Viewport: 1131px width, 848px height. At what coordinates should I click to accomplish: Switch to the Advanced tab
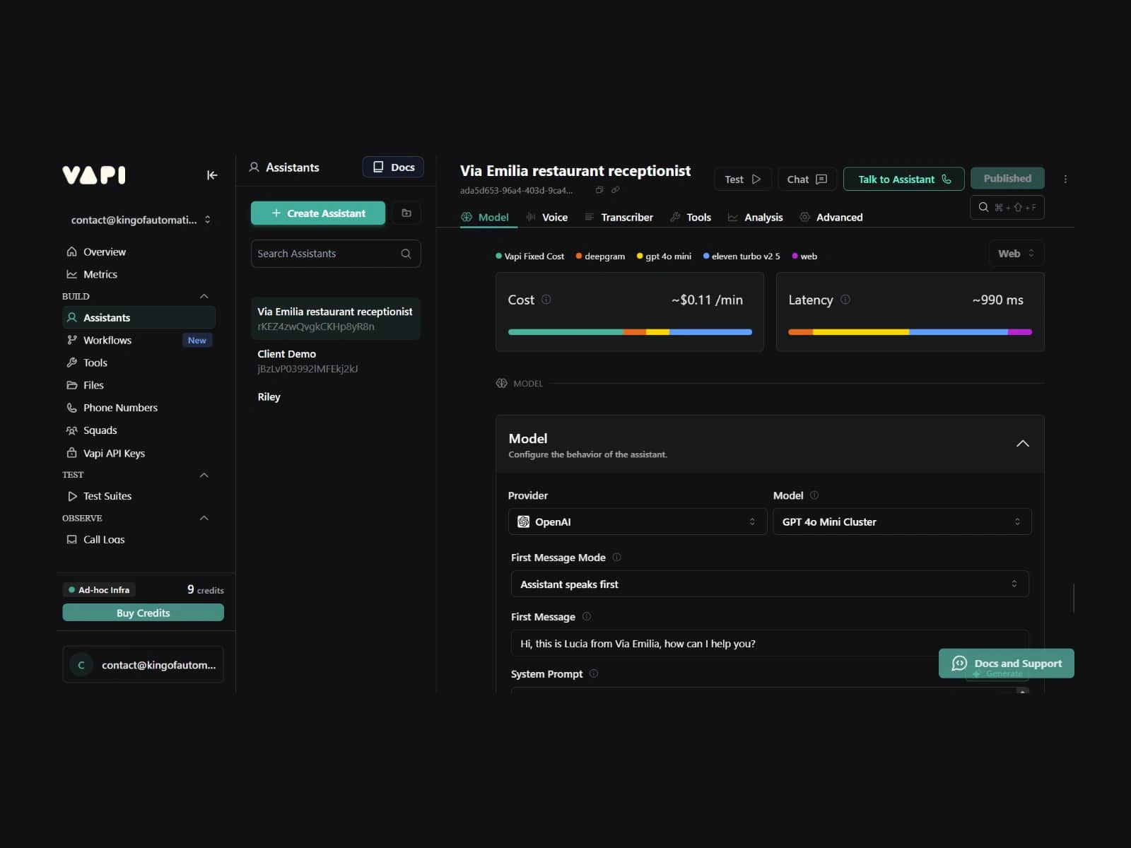coord(831,218)
